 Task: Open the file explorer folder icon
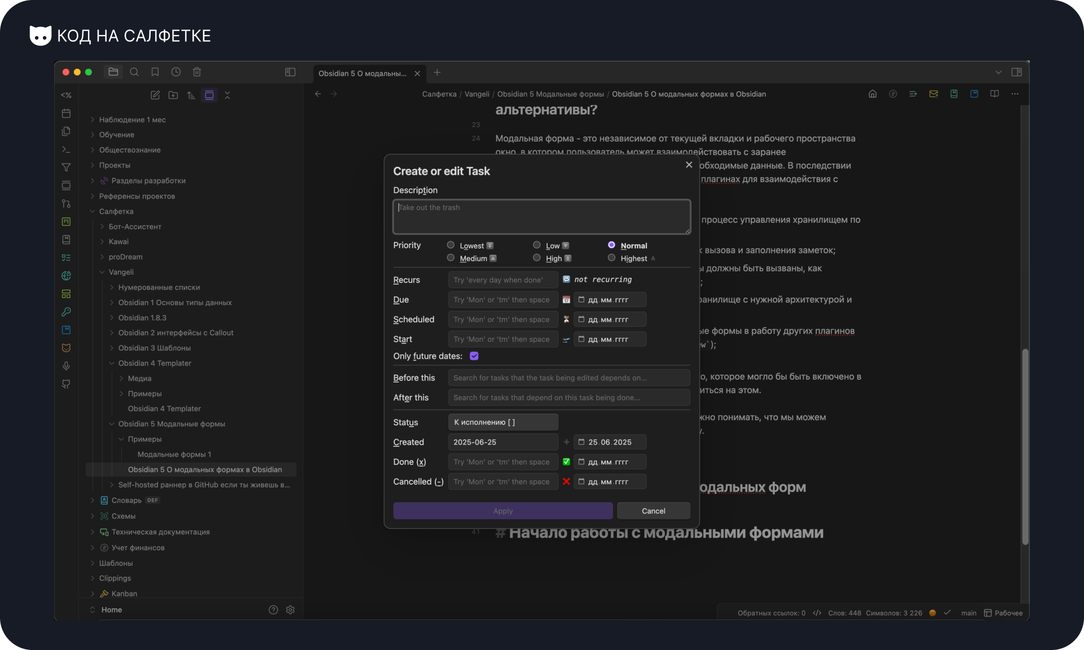click(x=113, y=72)
